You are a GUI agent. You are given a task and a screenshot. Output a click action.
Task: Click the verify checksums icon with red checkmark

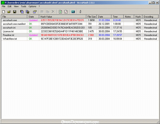tap(66, 12)
